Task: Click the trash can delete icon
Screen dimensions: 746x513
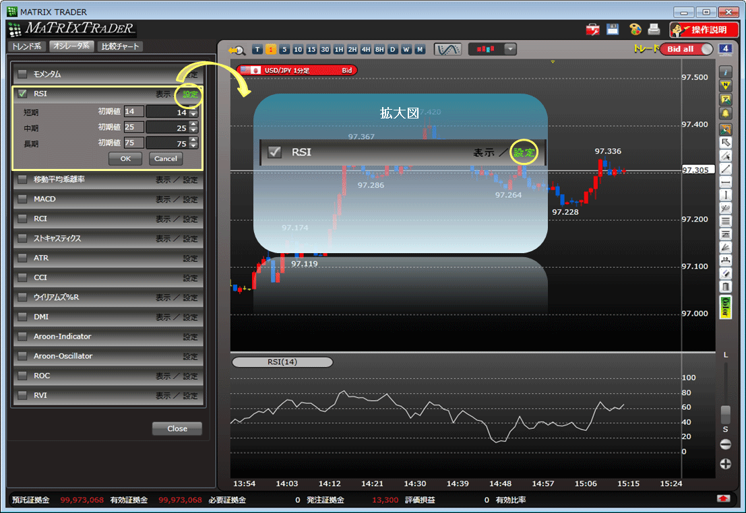Action: tap(726, 287)
